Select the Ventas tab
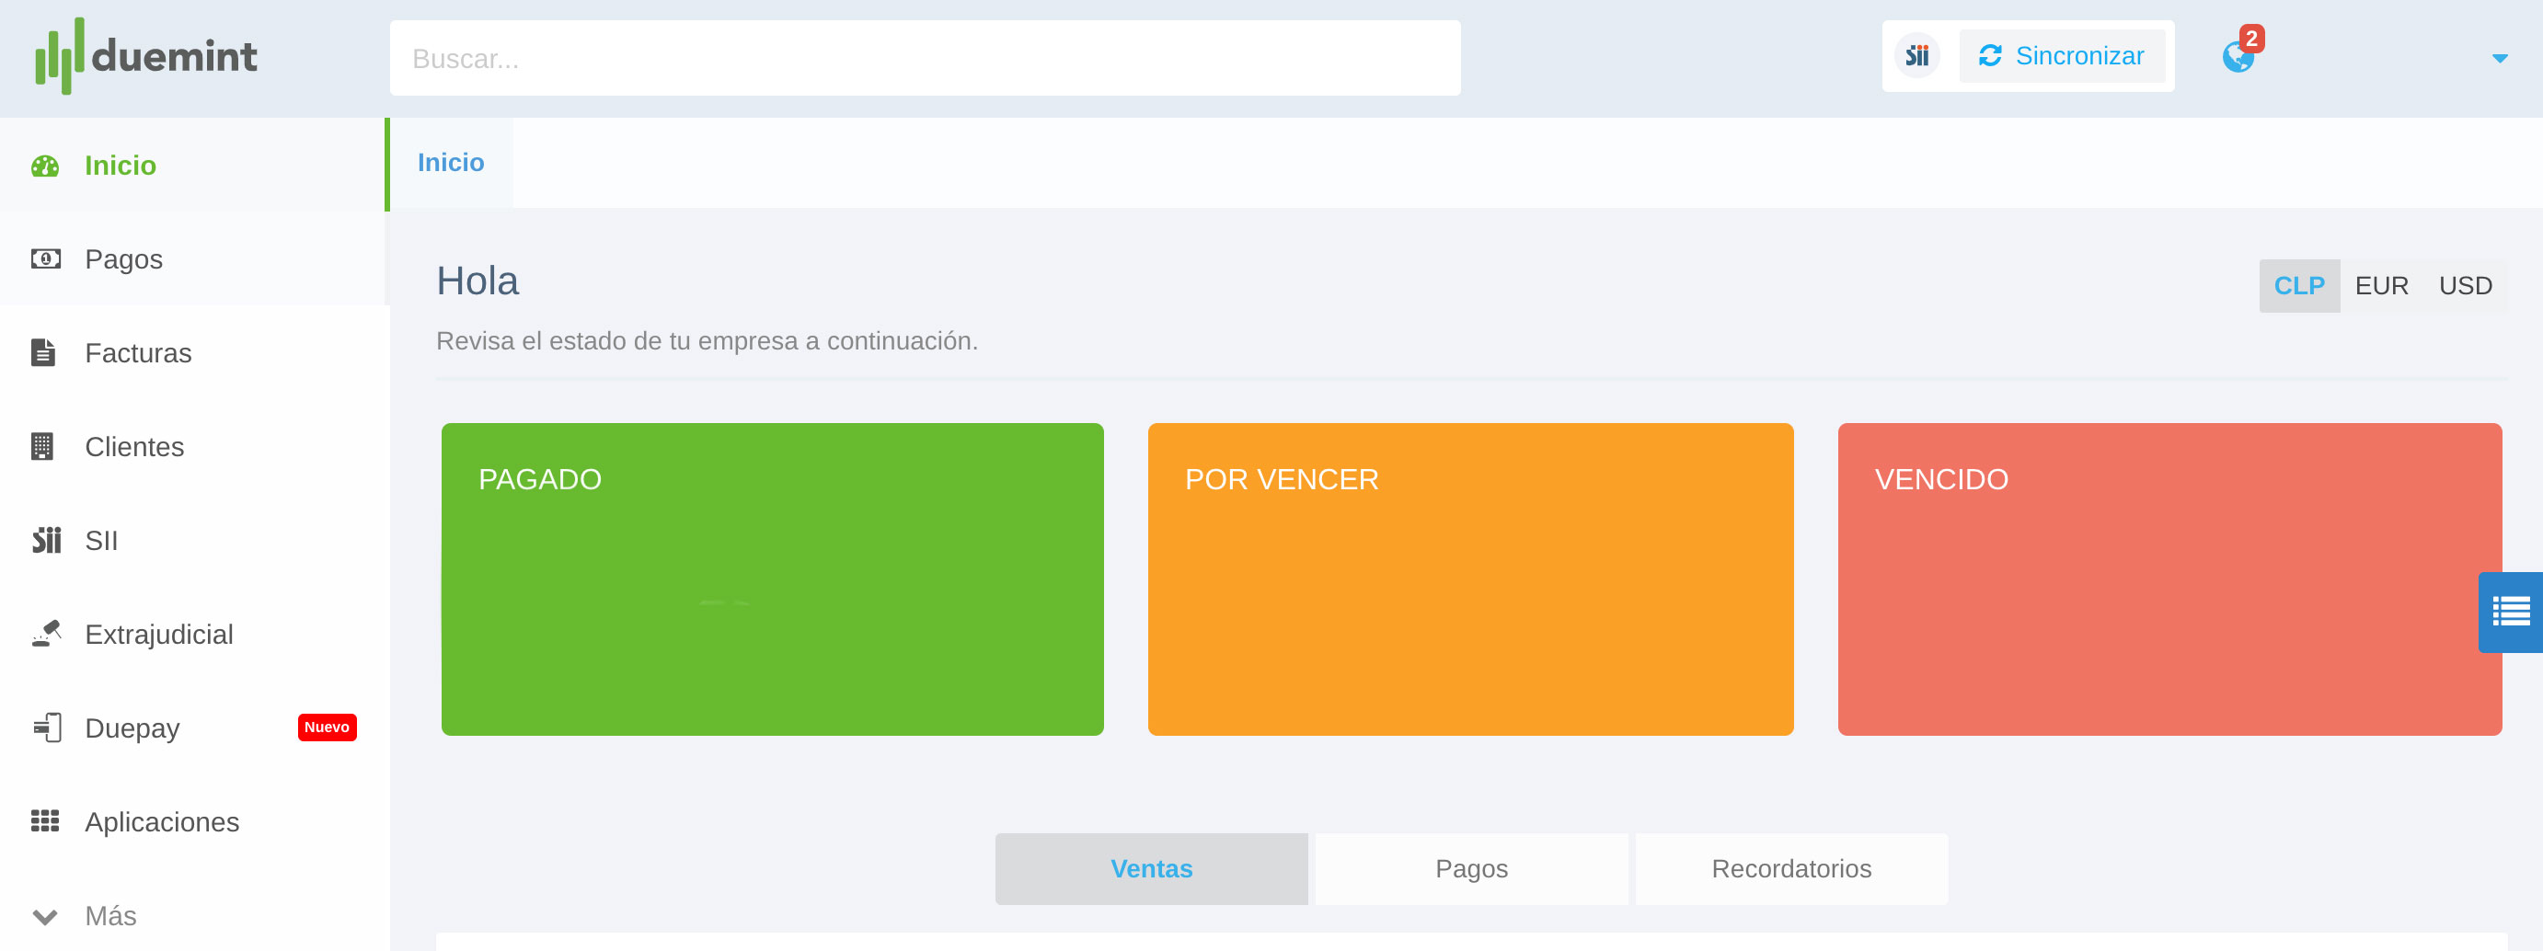2543x951 pixels. click(1151, 868)
